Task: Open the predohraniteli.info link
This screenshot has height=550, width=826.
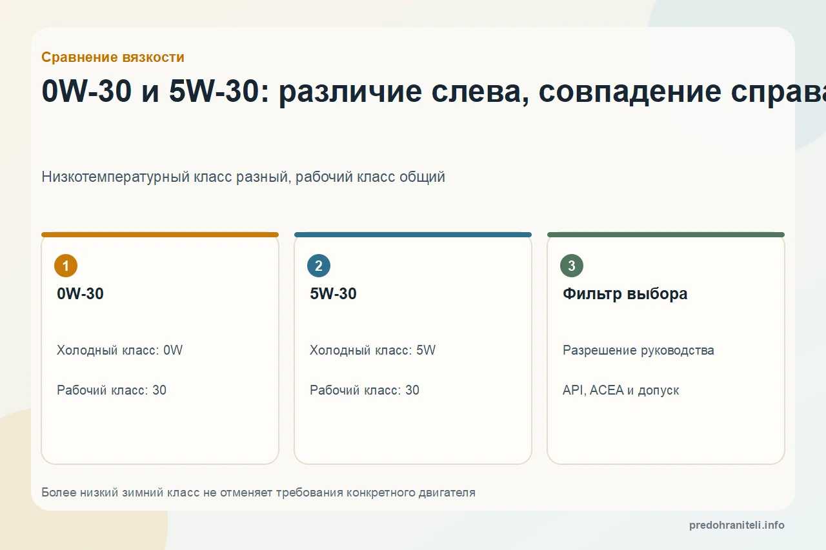Action: (737, 525)
